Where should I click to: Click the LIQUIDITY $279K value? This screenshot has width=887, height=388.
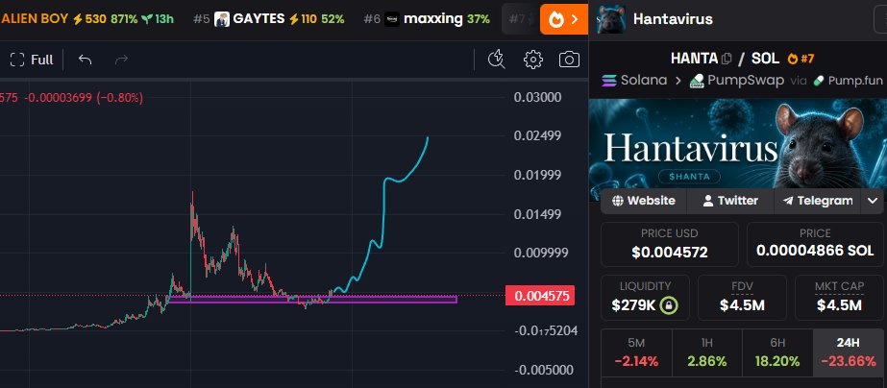(633, 306)
